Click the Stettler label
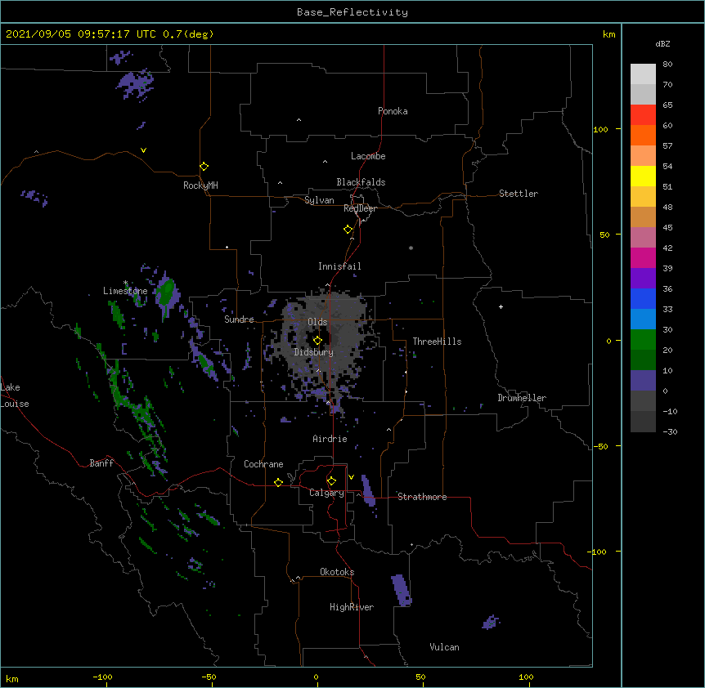 pos(519,194)
